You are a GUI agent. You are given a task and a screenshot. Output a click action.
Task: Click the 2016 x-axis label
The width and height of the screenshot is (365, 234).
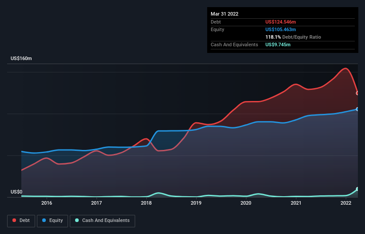click(47, 203)
